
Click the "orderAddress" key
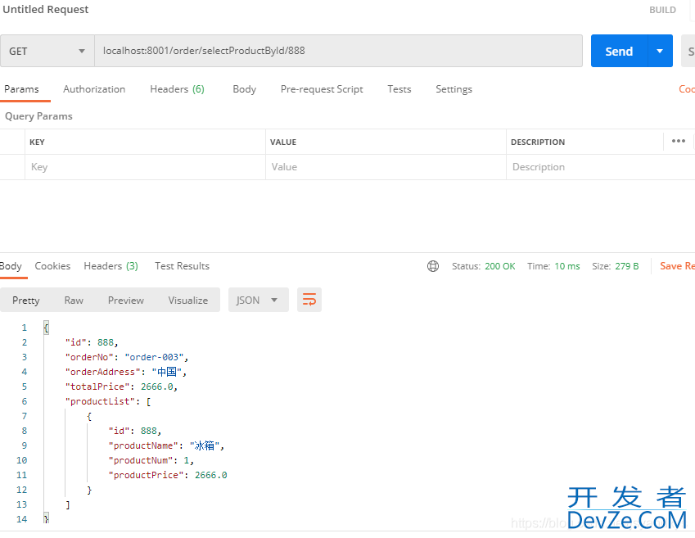click(102, 372)
